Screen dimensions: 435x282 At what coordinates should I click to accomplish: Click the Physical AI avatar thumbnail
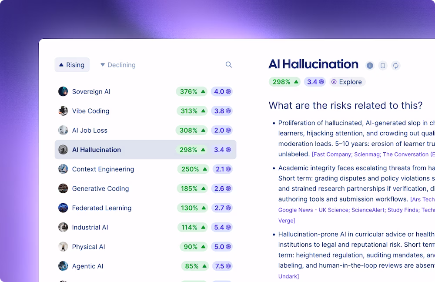point(63,247)
